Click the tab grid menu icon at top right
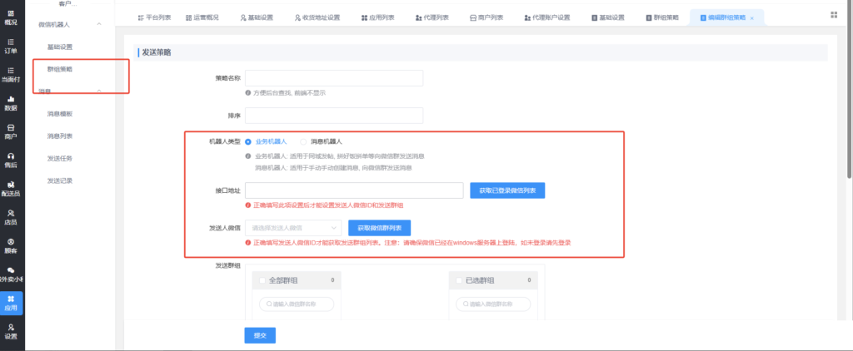Screen dimensions: 853x351 tap(834, 15)
